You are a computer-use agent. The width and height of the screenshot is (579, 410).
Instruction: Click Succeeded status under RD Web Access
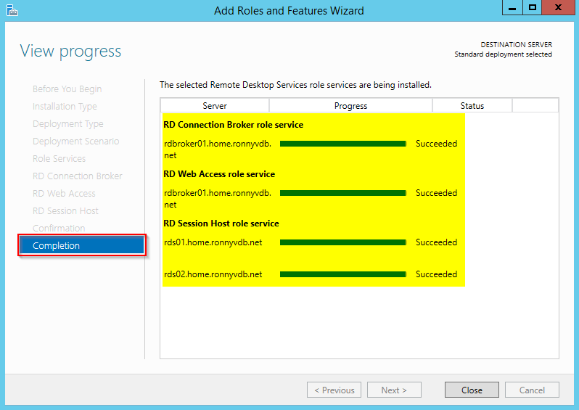click(x=436, y=193)
